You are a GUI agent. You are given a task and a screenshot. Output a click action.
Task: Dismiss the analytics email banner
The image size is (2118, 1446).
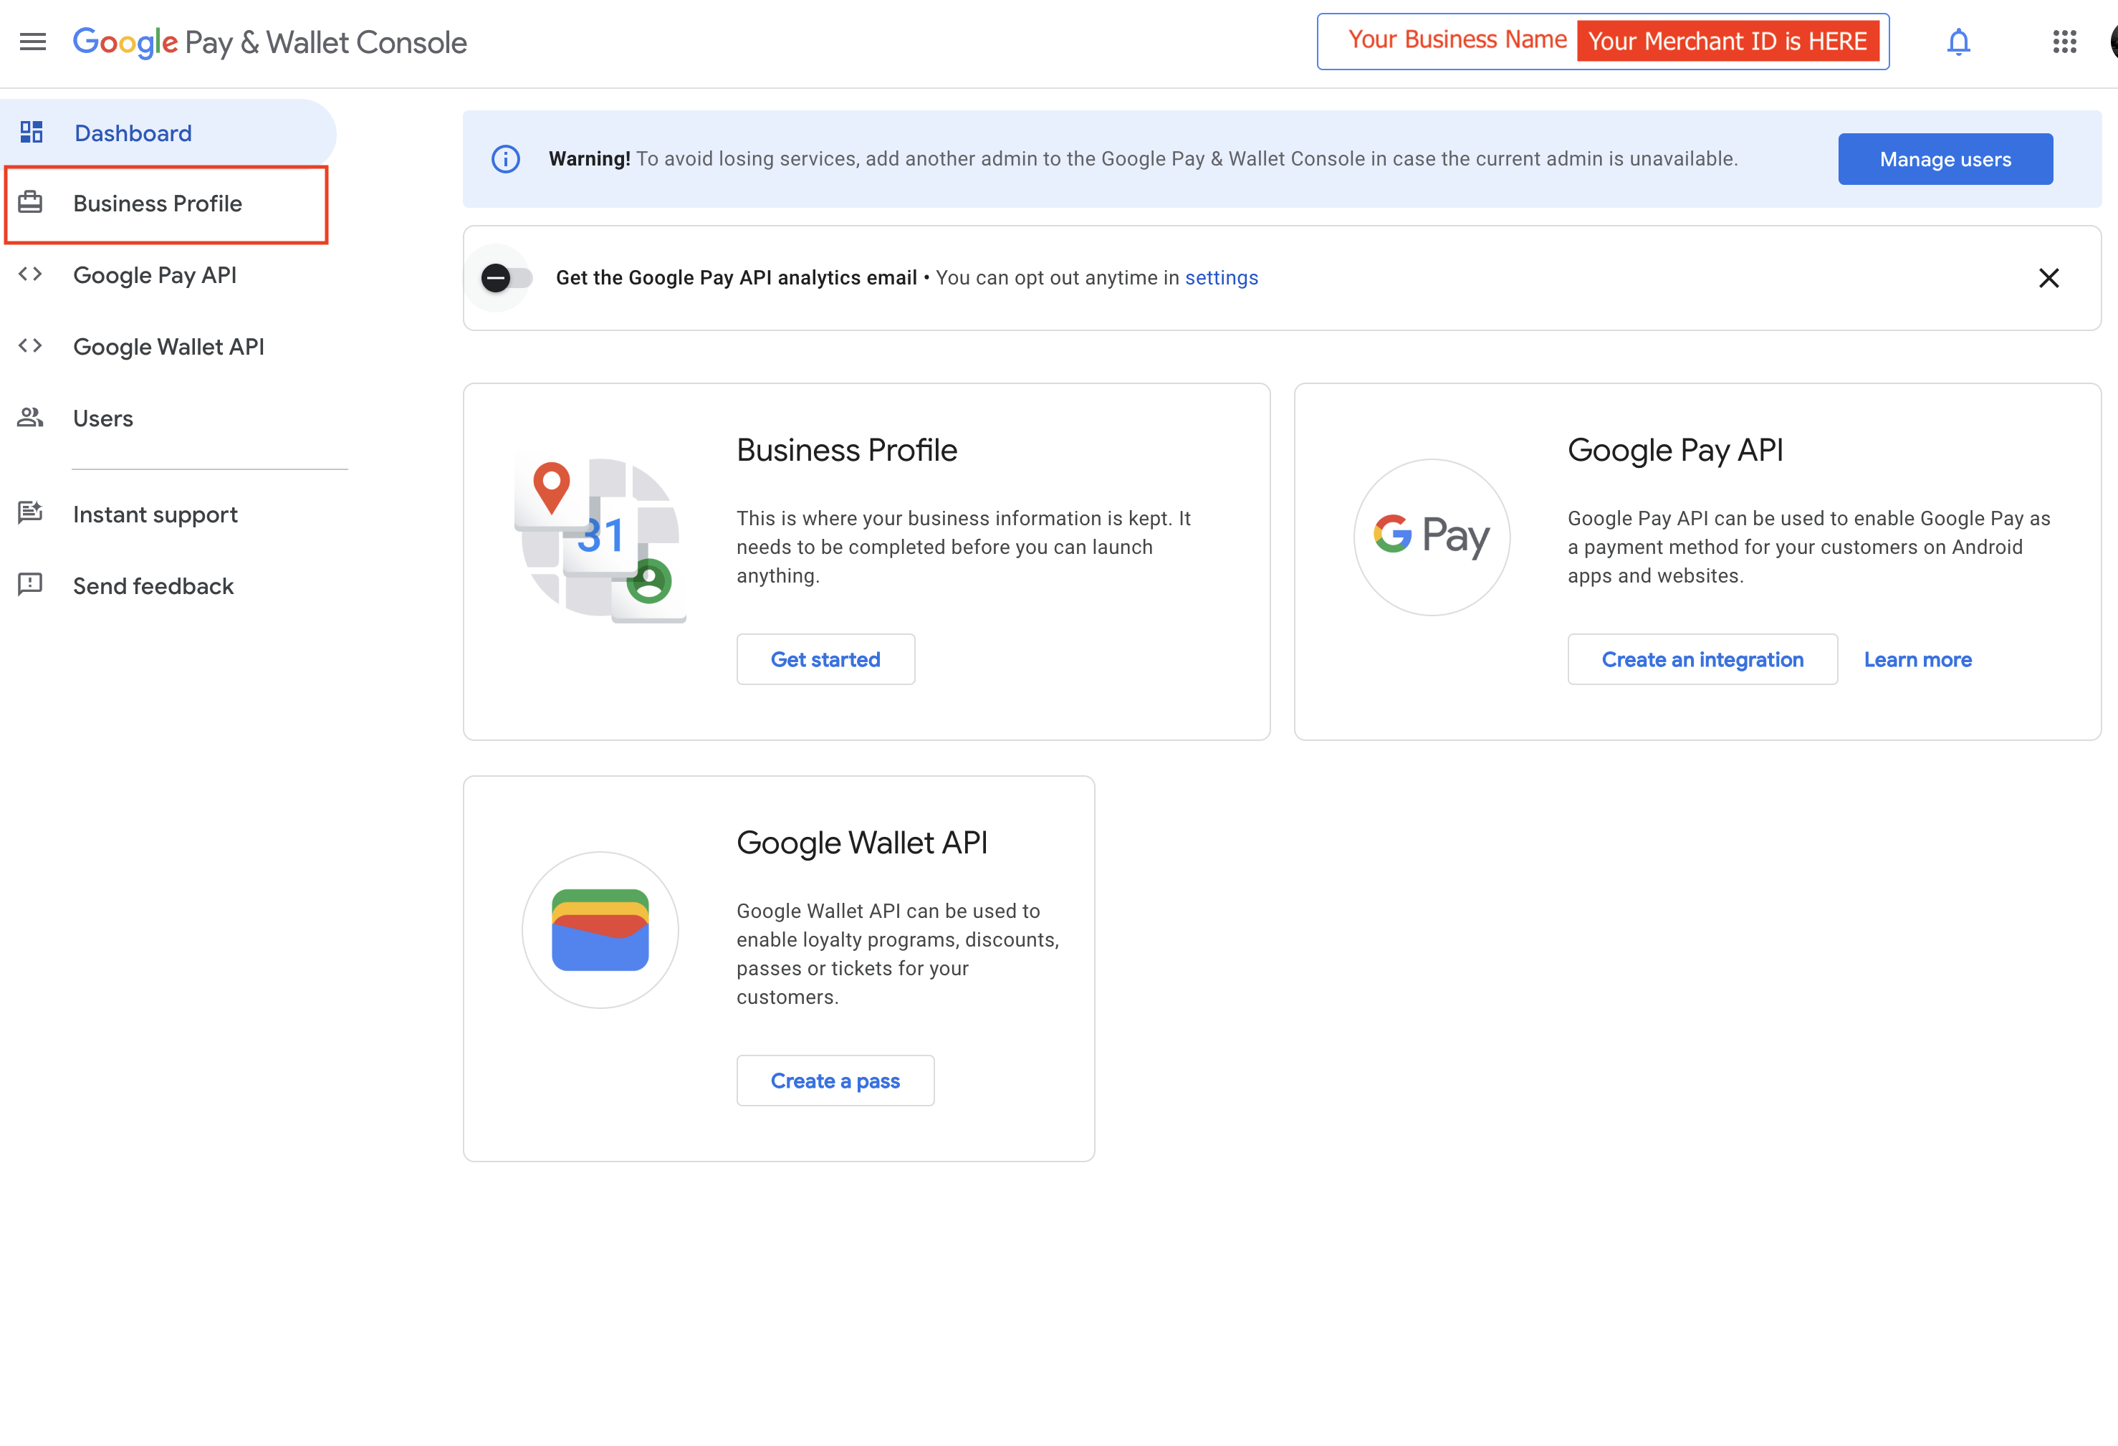click(2048, 278)
